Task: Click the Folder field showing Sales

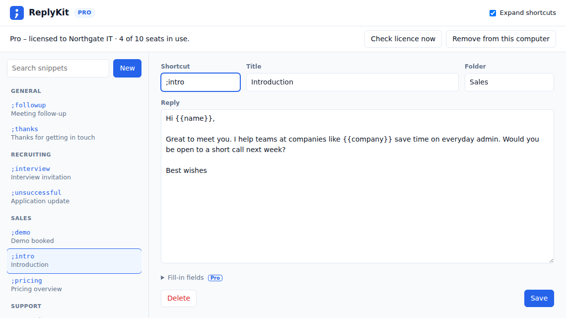Action: [x=509, y=82]
